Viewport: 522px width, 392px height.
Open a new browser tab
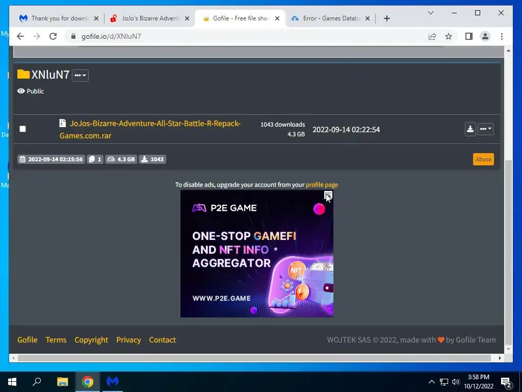387,18
